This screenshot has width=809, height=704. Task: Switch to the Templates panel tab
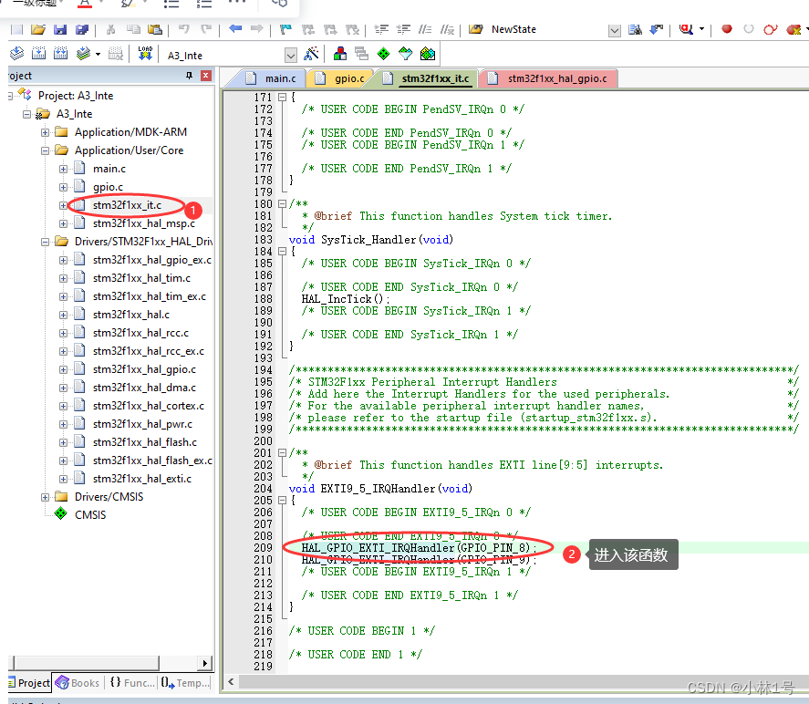185,683
